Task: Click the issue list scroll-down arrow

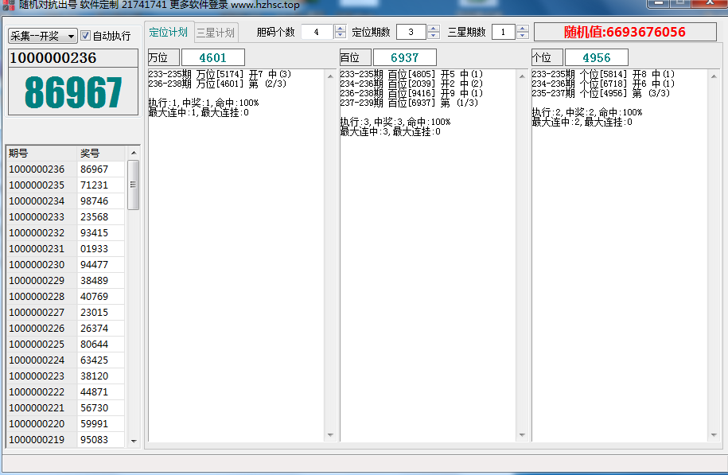Action: click(x=134, y=441)
